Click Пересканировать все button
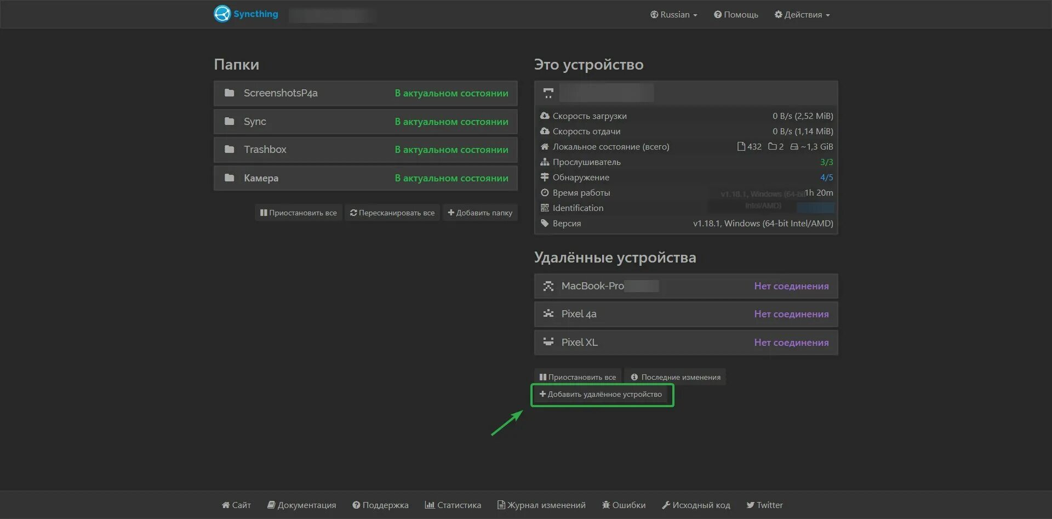The image size is (1052, 519). 392,213
